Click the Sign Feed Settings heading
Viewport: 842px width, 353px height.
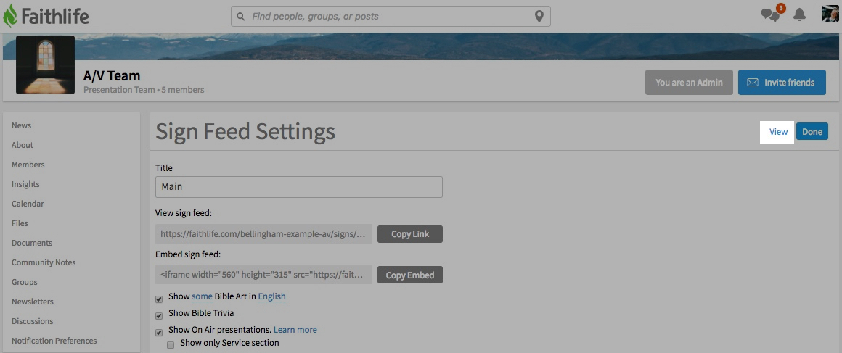(245, 131)
